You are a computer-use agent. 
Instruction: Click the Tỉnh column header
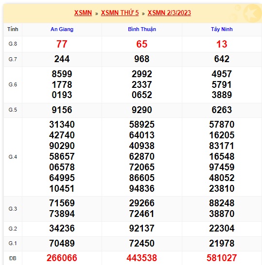[x=13, y=29]
